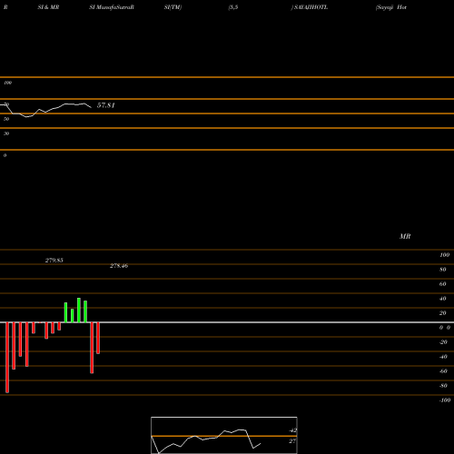Click the 42 value in mini chart
454x454 pixels.
292,430
